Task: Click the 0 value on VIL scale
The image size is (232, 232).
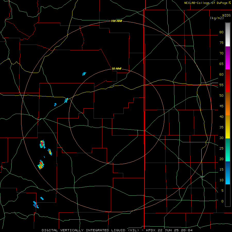Action: click(222, 201)
